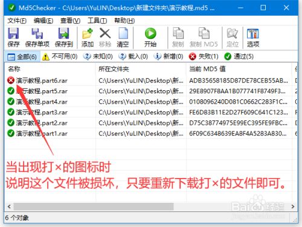The height and width of the screenshot is (227, 302).
Task: Maximize the Md5Checker window
Action: (x=263, y=8)
